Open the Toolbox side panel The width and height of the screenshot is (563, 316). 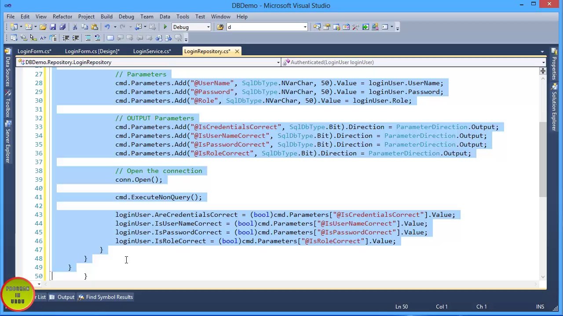click(7, 104)
